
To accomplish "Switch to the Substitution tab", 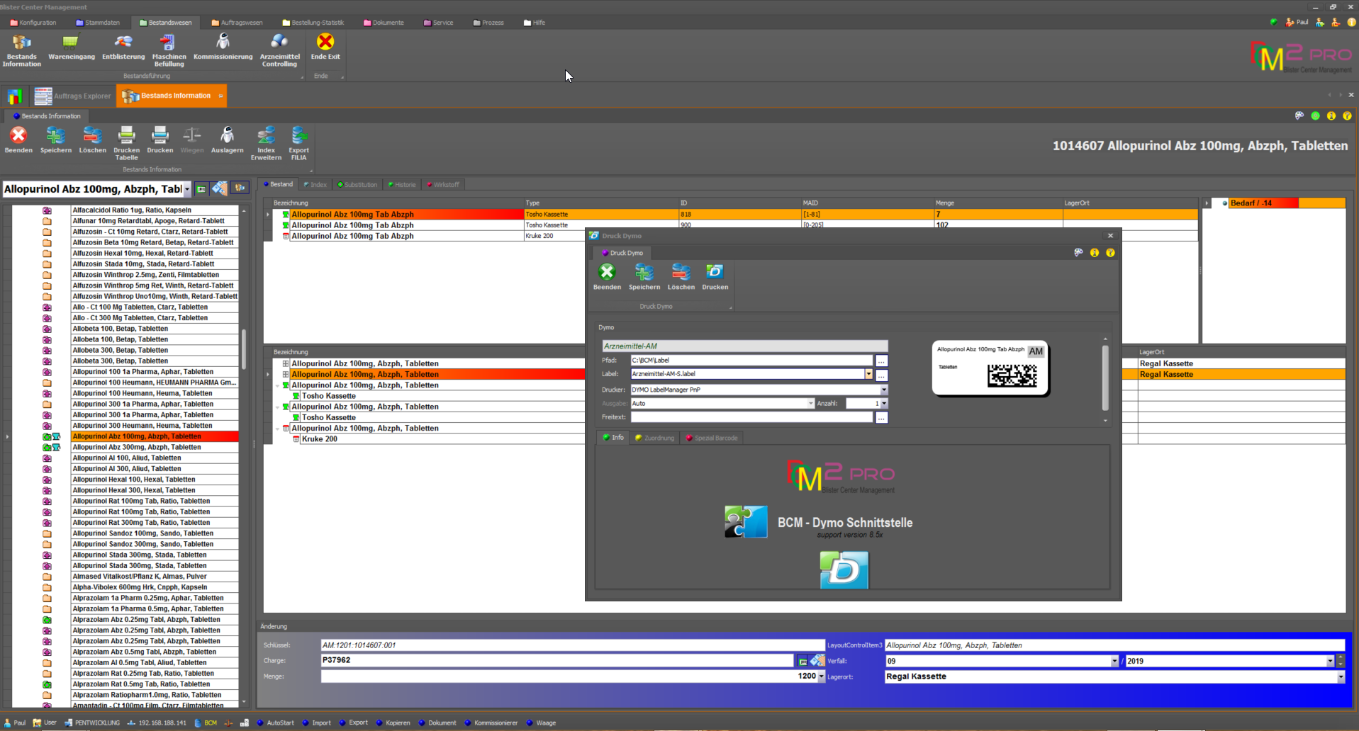I will (357, 185).
